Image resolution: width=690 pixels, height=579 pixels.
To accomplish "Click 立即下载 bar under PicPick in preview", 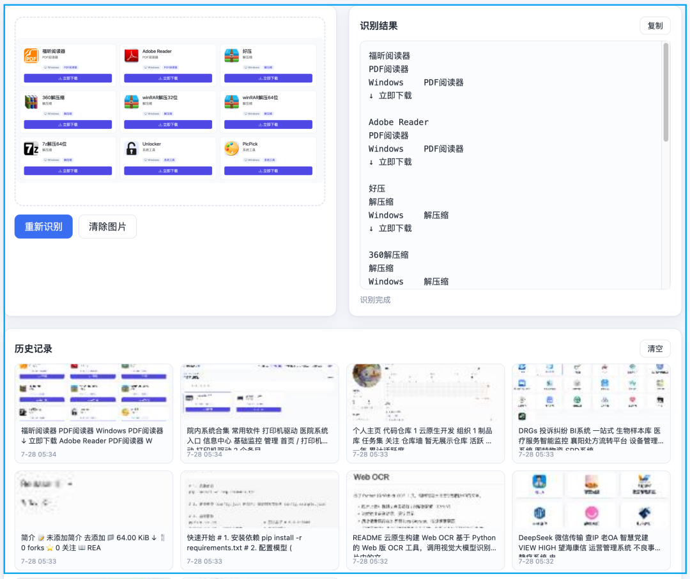I will click(268, 170).
